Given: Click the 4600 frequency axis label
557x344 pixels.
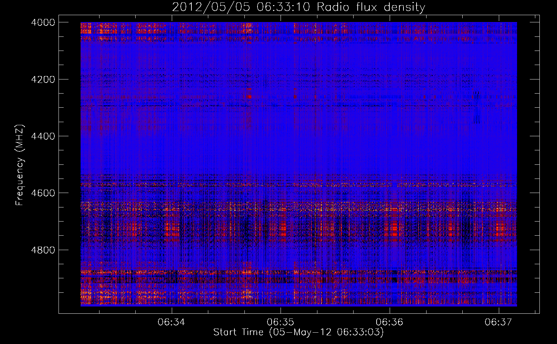Looking at the screenshot, I should pos(43,193).
